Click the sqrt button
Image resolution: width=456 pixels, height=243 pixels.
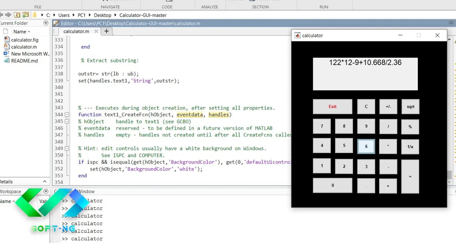410,107
